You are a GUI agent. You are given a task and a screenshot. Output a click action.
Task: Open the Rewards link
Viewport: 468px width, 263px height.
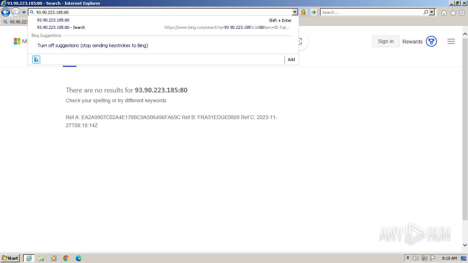tap(412, 42)
